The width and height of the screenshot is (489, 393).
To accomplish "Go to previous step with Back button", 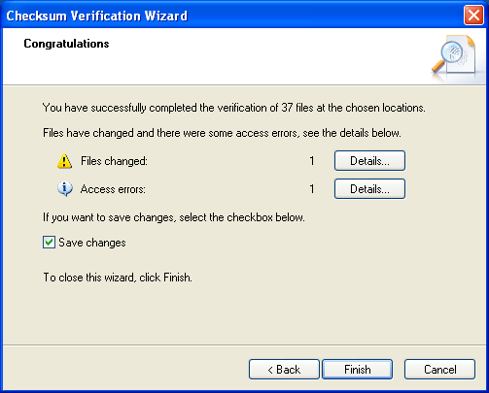I will 284,370.
